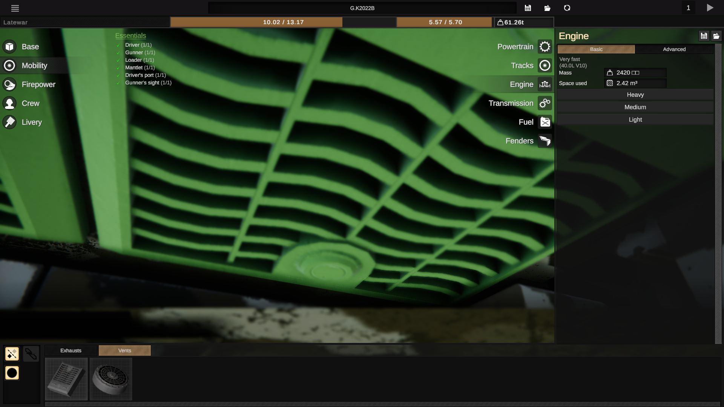Click the 61.26t weight readout
This screenshot has width=724, height=407.
click(x=524, y=22)
